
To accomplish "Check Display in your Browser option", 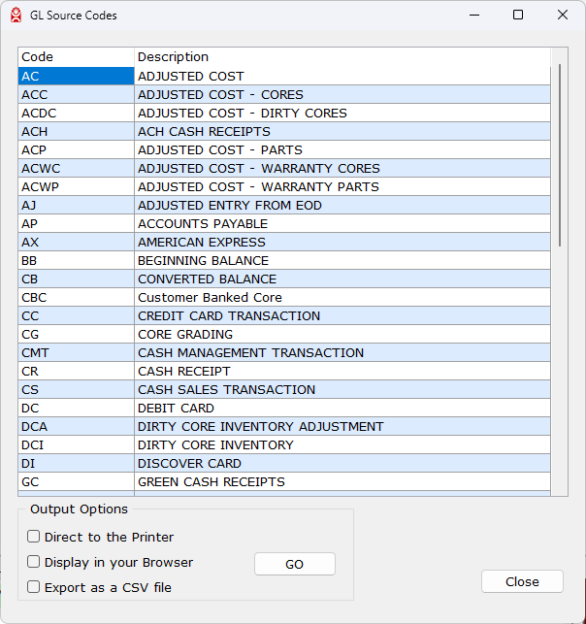I will click(34, 562).
